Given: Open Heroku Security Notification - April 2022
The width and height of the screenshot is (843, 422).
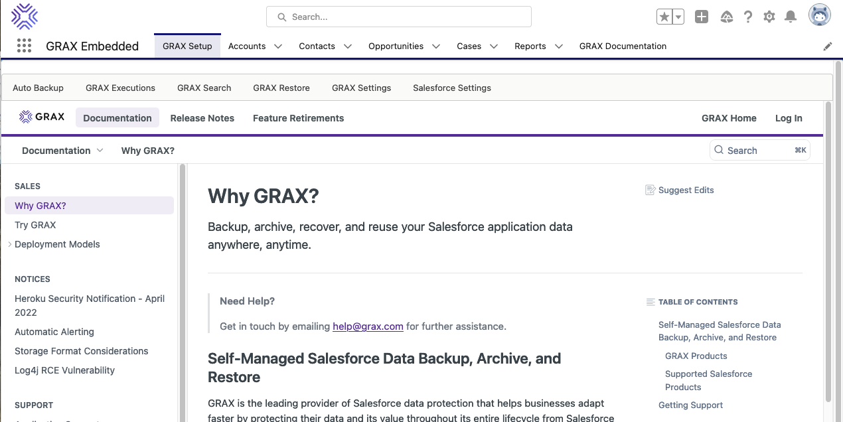Looking at the screenshot, I should click(90, 305).
